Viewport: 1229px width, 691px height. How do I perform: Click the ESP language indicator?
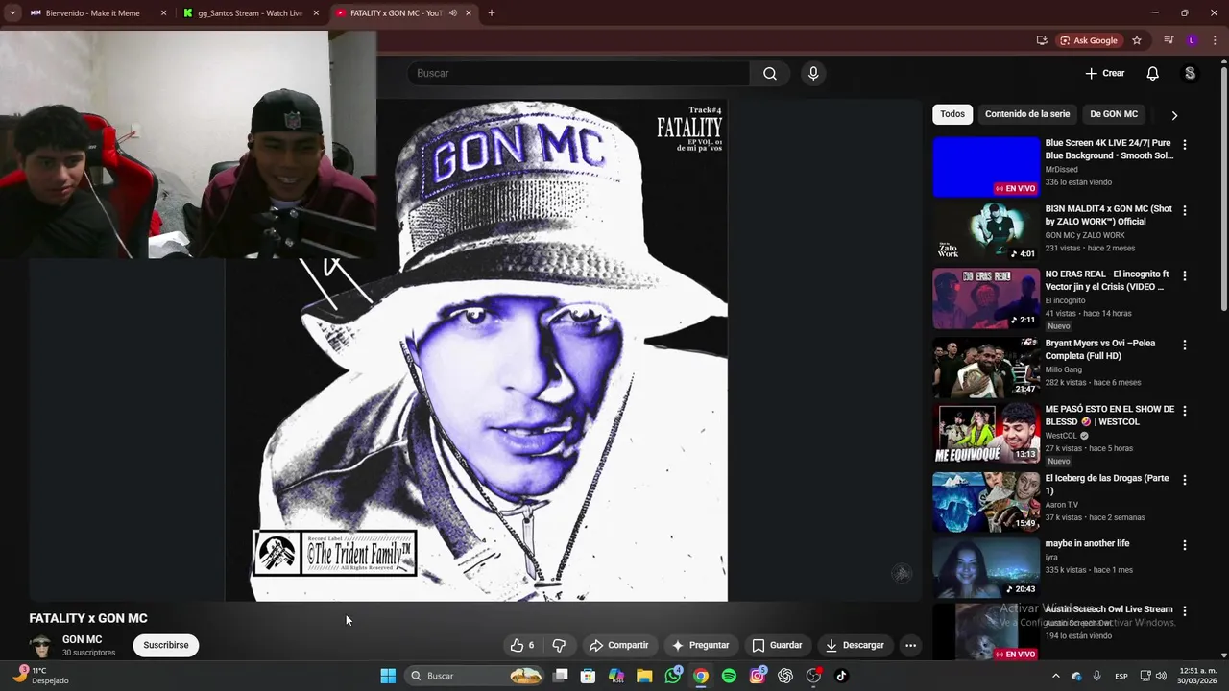click(1121, 676)
